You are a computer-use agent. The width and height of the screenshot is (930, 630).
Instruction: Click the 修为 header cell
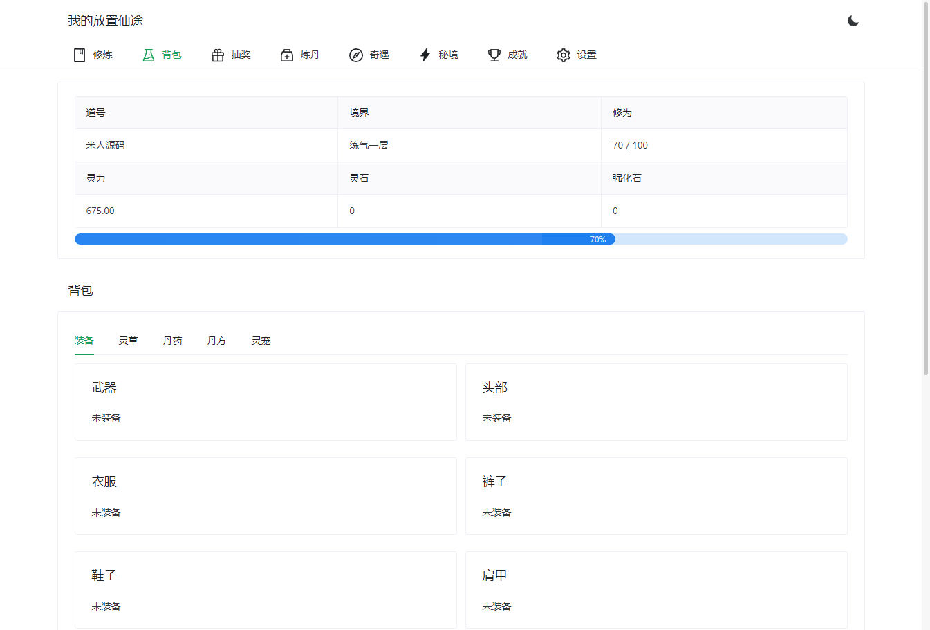(725, 113)
